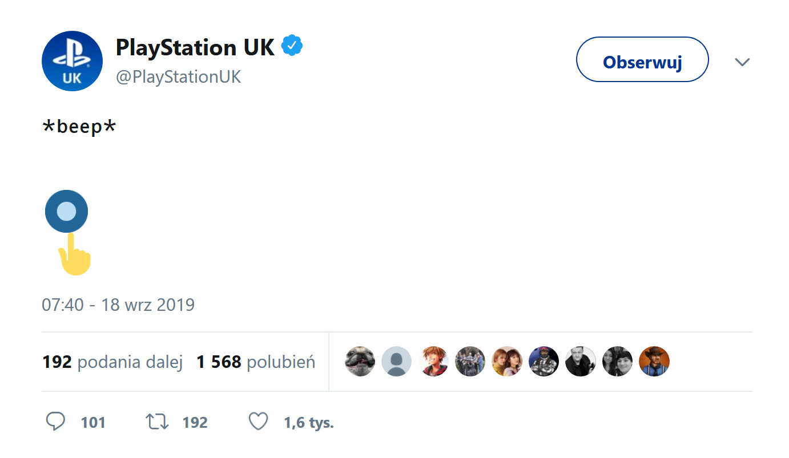Open the PlayStation UK profile avatar
789x458 pixels.
72,60
